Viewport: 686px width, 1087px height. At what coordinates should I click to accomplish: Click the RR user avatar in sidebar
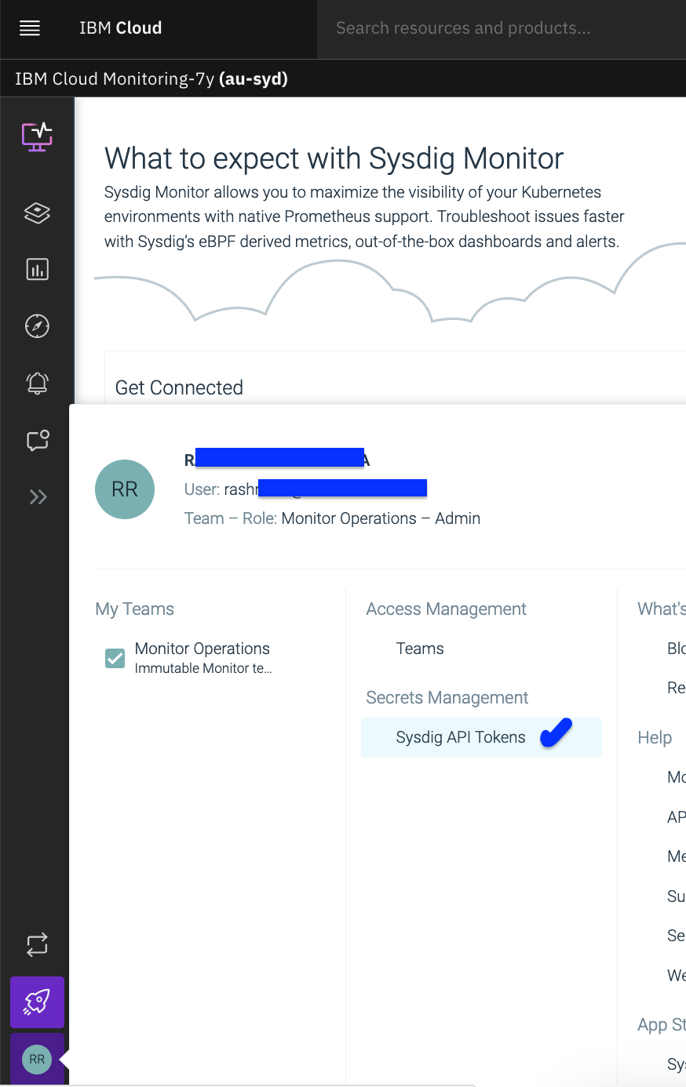pyautogui.click(x=37, y=1059)
